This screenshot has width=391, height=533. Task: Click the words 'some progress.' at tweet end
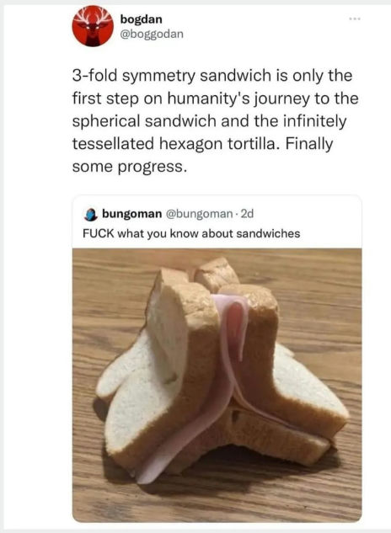130,167
